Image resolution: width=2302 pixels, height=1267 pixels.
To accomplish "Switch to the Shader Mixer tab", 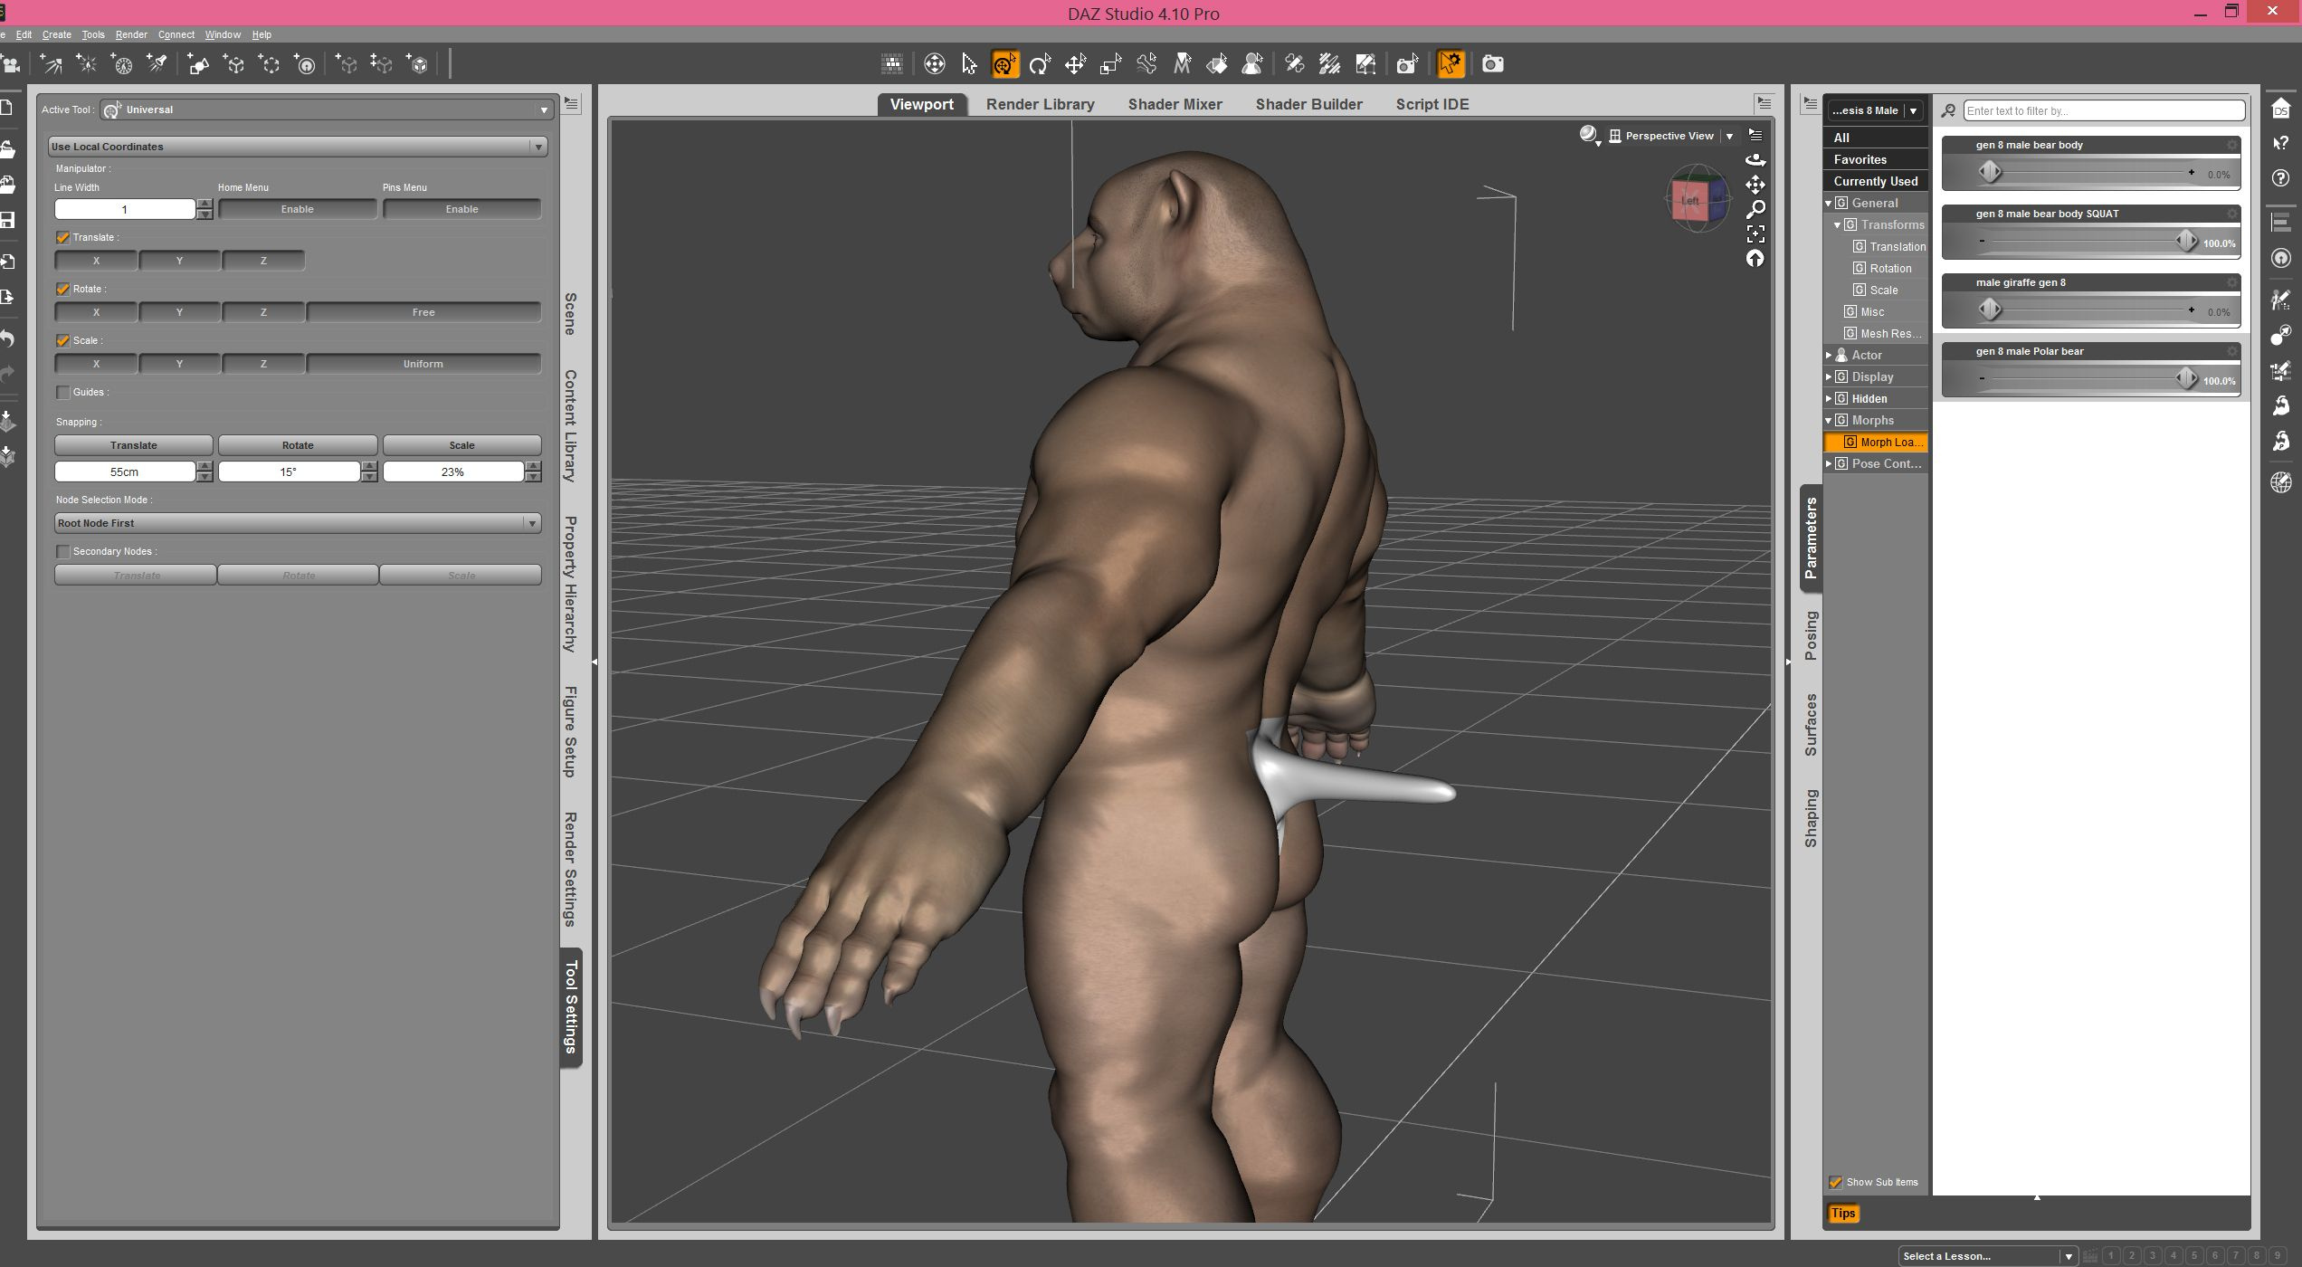I will 1175,104.
